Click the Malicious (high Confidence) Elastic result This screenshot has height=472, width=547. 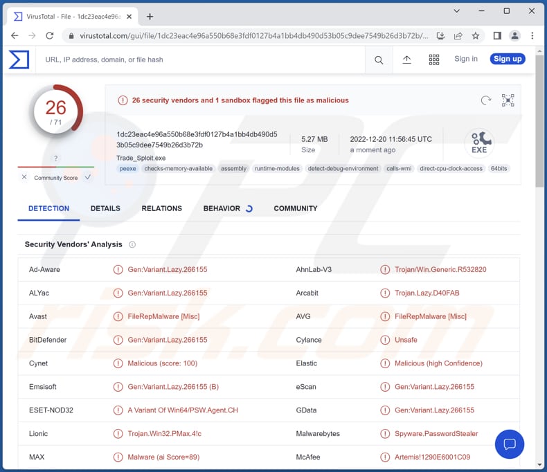click(x=438, y=363)
